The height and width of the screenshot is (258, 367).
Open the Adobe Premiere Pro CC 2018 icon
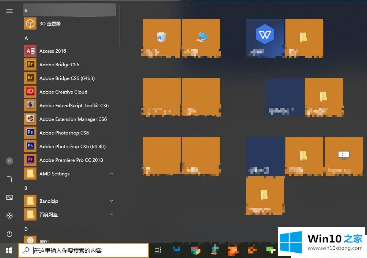click(x=30, y=159)
